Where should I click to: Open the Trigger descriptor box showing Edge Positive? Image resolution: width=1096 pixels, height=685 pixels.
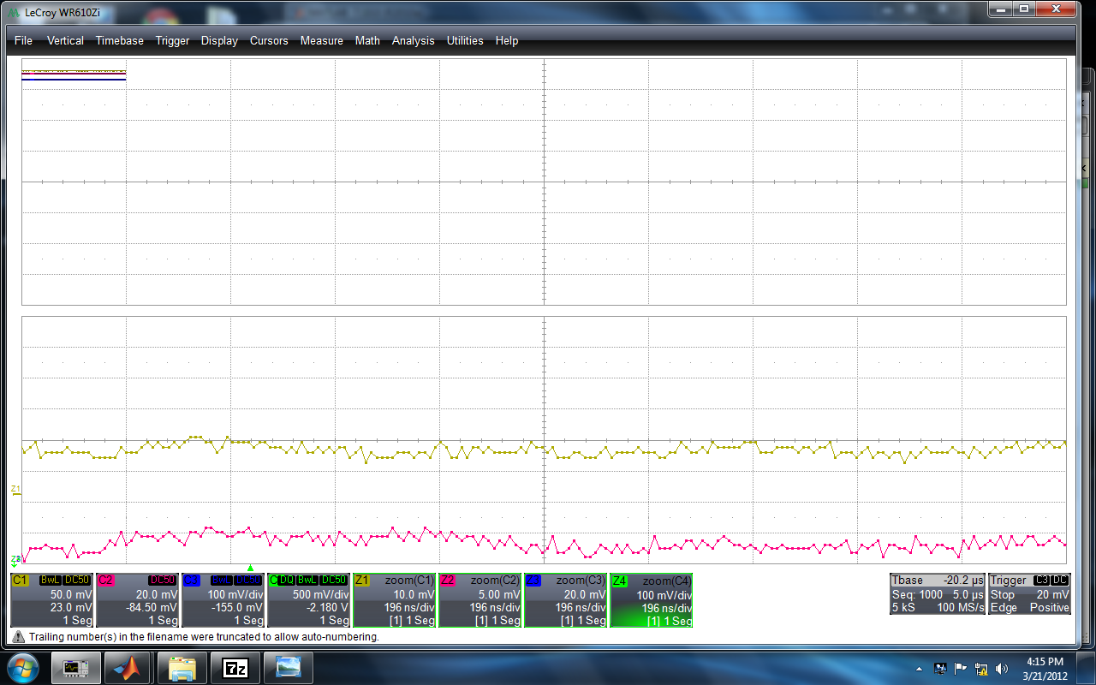pyautogui.click(x=1030, y=594)
